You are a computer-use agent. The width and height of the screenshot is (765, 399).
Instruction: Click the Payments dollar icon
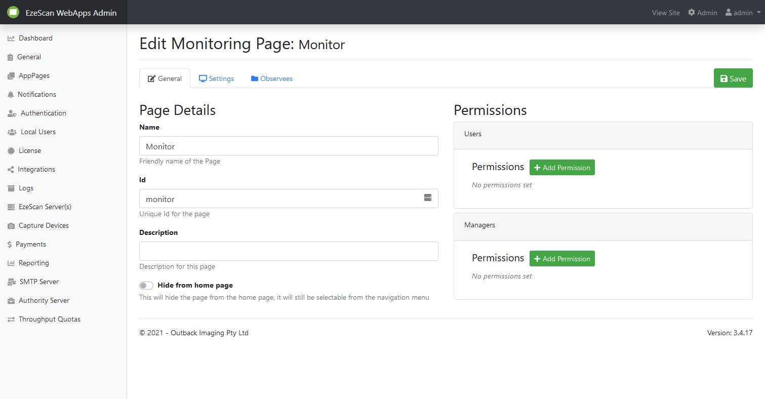tap(10, 245)
